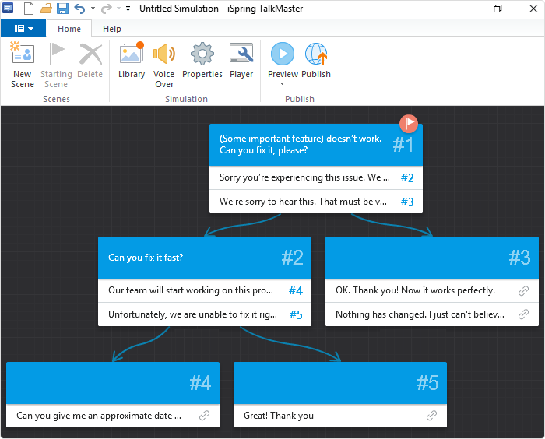Open the undo history dropdown arrow
The width and height of the screenshot is (545, 439).
tap(93, 9)
